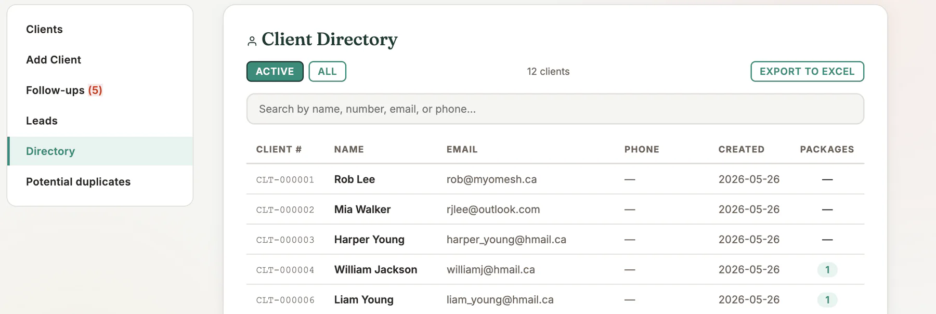Click the person icon beside Client Directory
The width and height of the screenshot is (936, 314).
[252, 41]
